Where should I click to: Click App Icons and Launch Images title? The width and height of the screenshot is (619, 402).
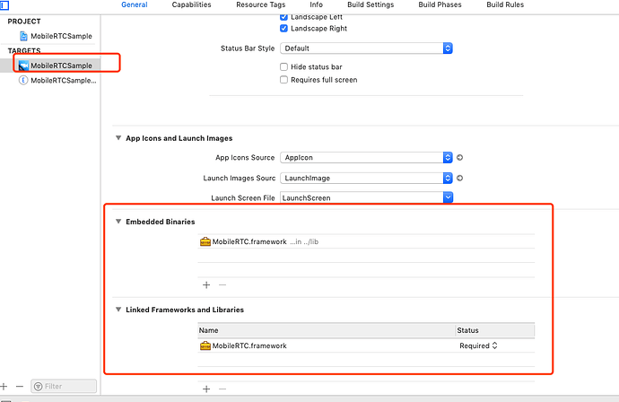point(179,138)
